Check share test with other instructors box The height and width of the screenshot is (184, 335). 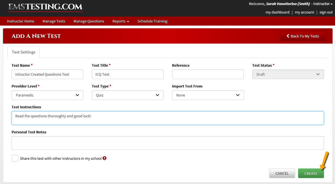click(x=15, y=158)
